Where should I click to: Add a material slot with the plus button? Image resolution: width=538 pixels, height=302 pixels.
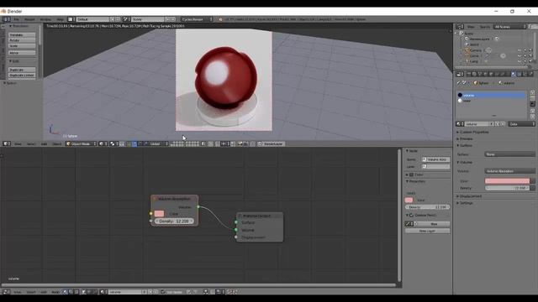click(532, 92)
